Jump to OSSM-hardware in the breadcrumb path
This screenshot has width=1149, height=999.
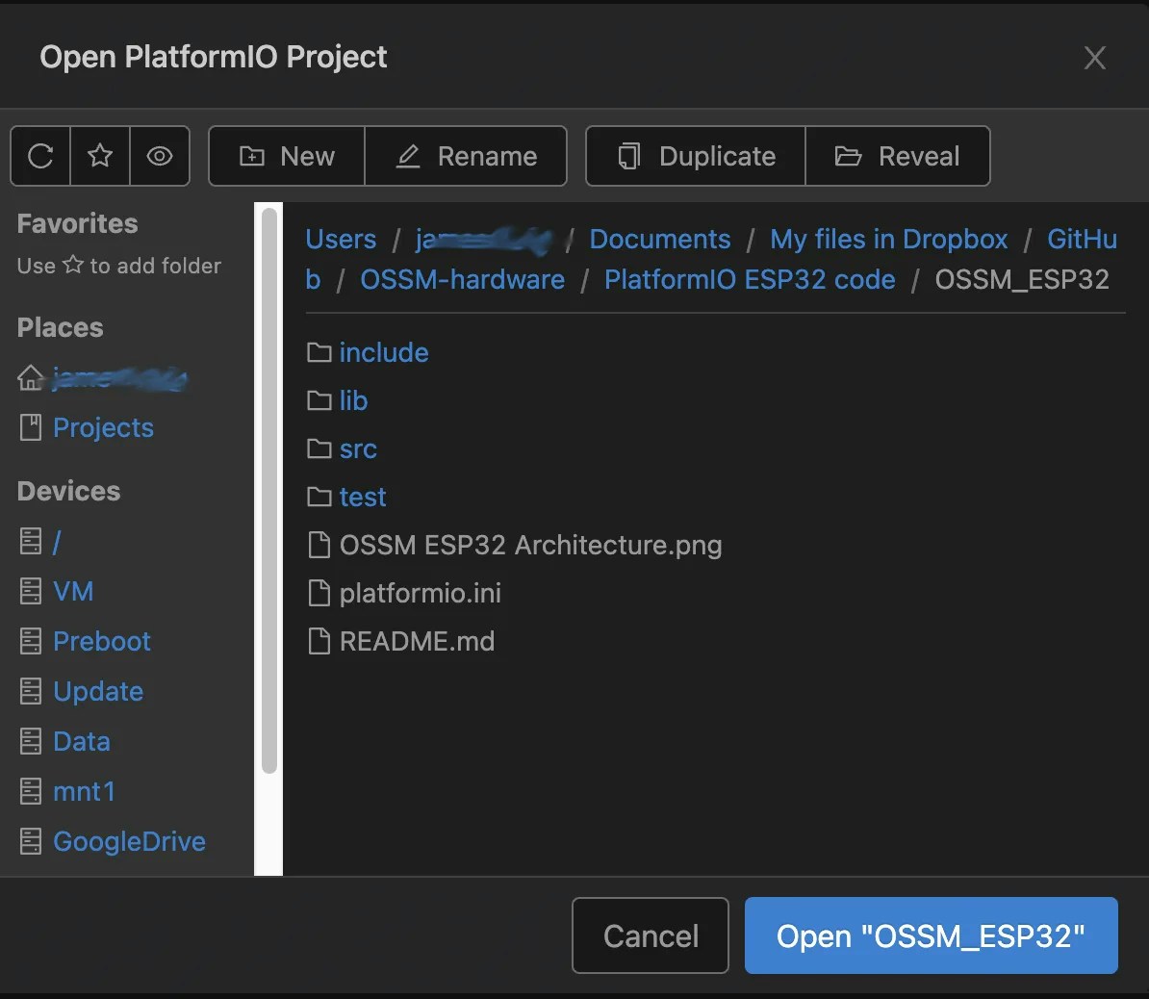click(x=462, y=279)
